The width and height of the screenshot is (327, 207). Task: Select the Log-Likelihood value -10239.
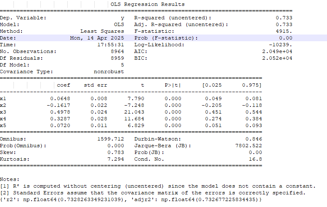click(x=280, y=45)
